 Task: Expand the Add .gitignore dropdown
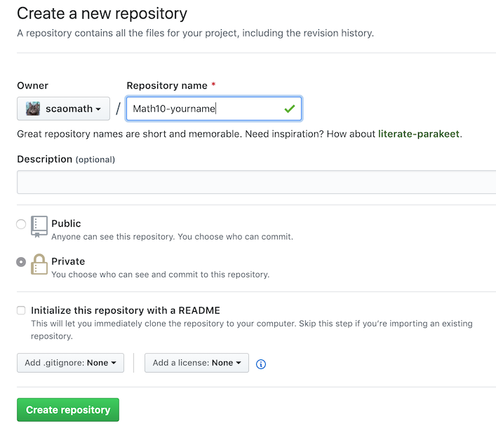pyautogui.click(x=70, y=363)
